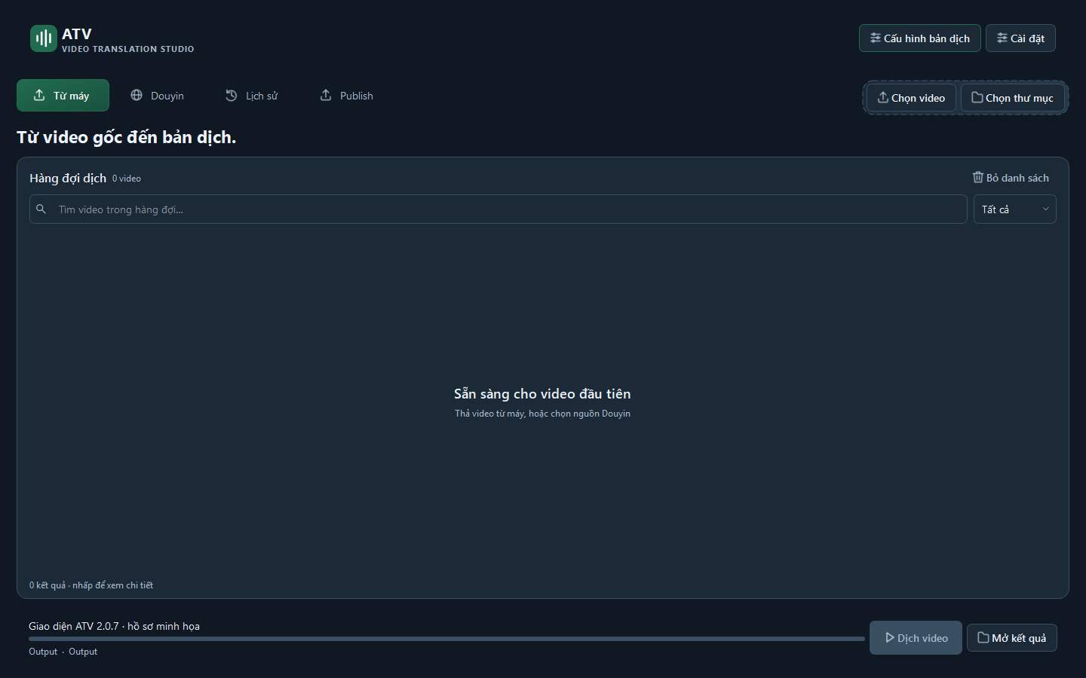Click the globe icon beside Douyin
Screen dimensions: 1086x678
(x=137, y=95)
